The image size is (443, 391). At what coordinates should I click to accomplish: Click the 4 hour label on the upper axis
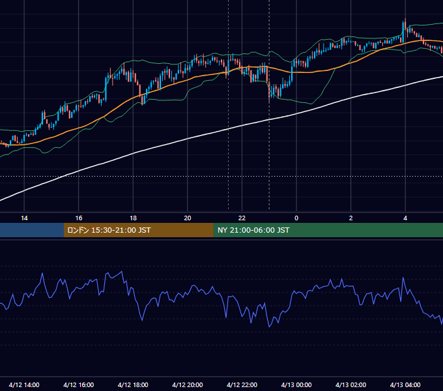pyautogui.click(x=405, y=218)
